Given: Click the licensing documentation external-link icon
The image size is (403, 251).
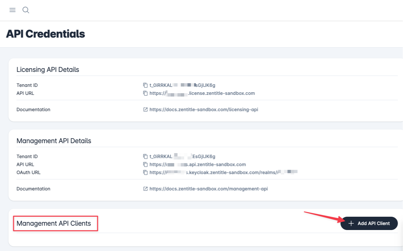Looking at the screenshot, I should pyautogui.click(x=145, y=110).
